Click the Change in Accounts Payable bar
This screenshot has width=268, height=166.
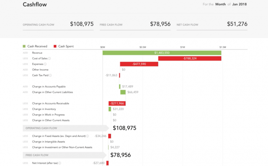[x=119, y=86]
